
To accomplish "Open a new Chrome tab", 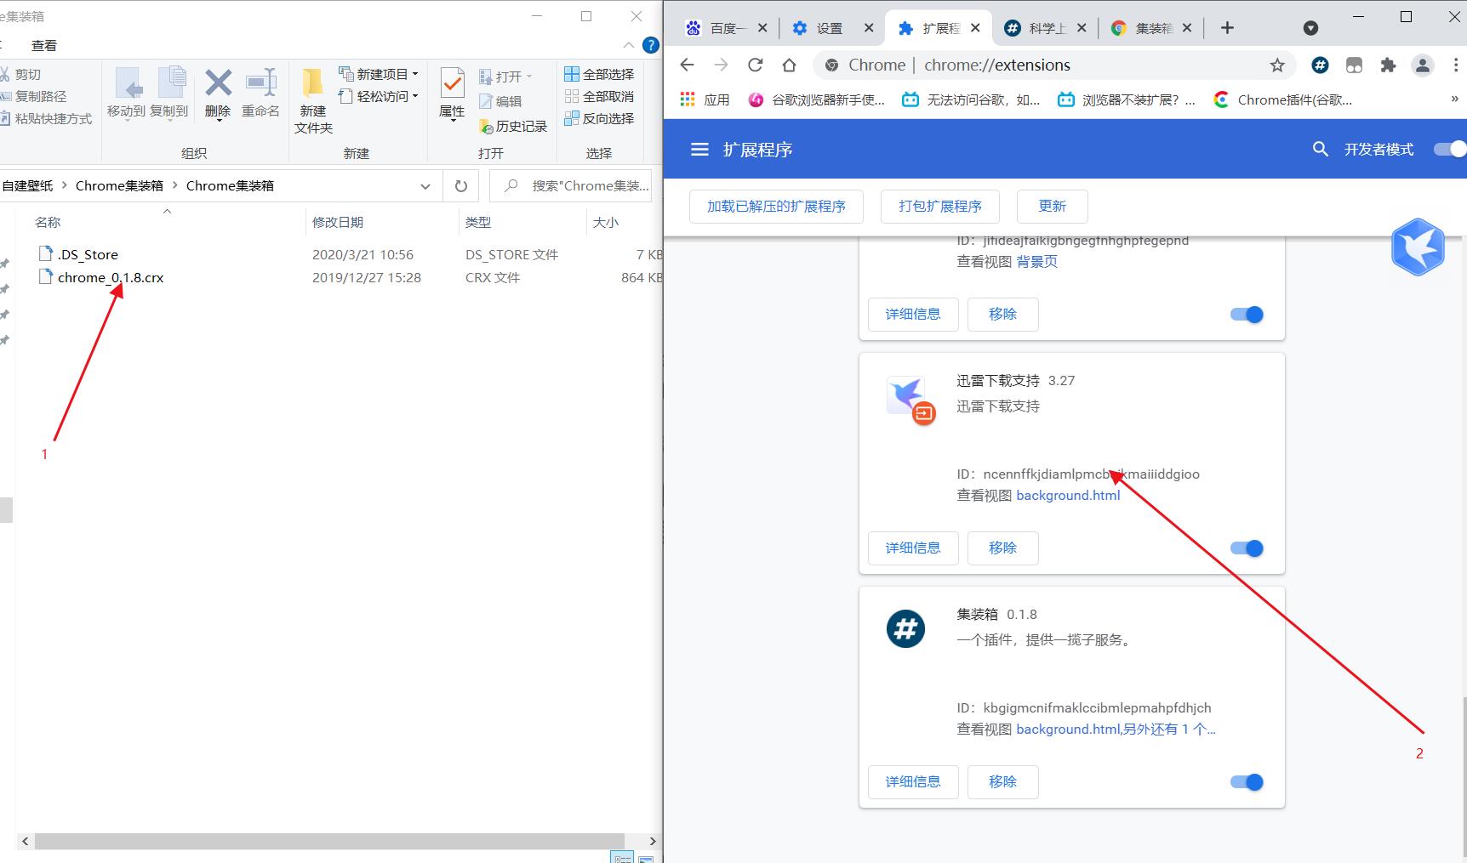I will coord(1227,28).
